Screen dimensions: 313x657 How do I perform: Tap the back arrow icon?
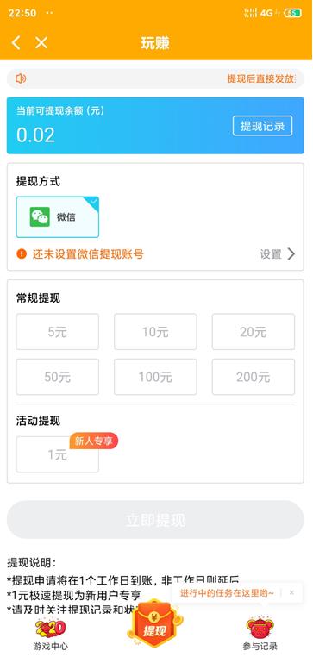(16, 43)
